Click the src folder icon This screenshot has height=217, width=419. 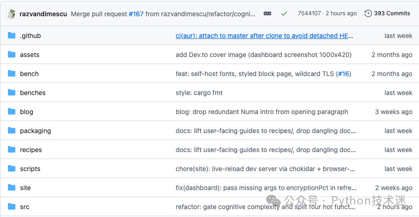pyautogui.click(x=12, y=207)
